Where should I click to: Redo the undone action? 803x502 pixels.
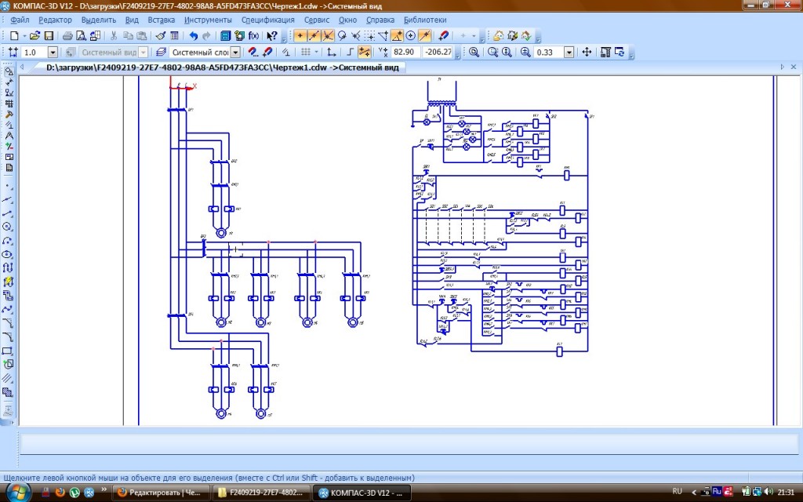click(206, 36)
